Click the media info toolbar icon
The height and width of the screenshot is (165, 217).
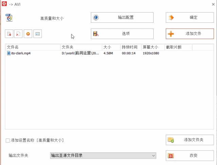pos(38,34)
